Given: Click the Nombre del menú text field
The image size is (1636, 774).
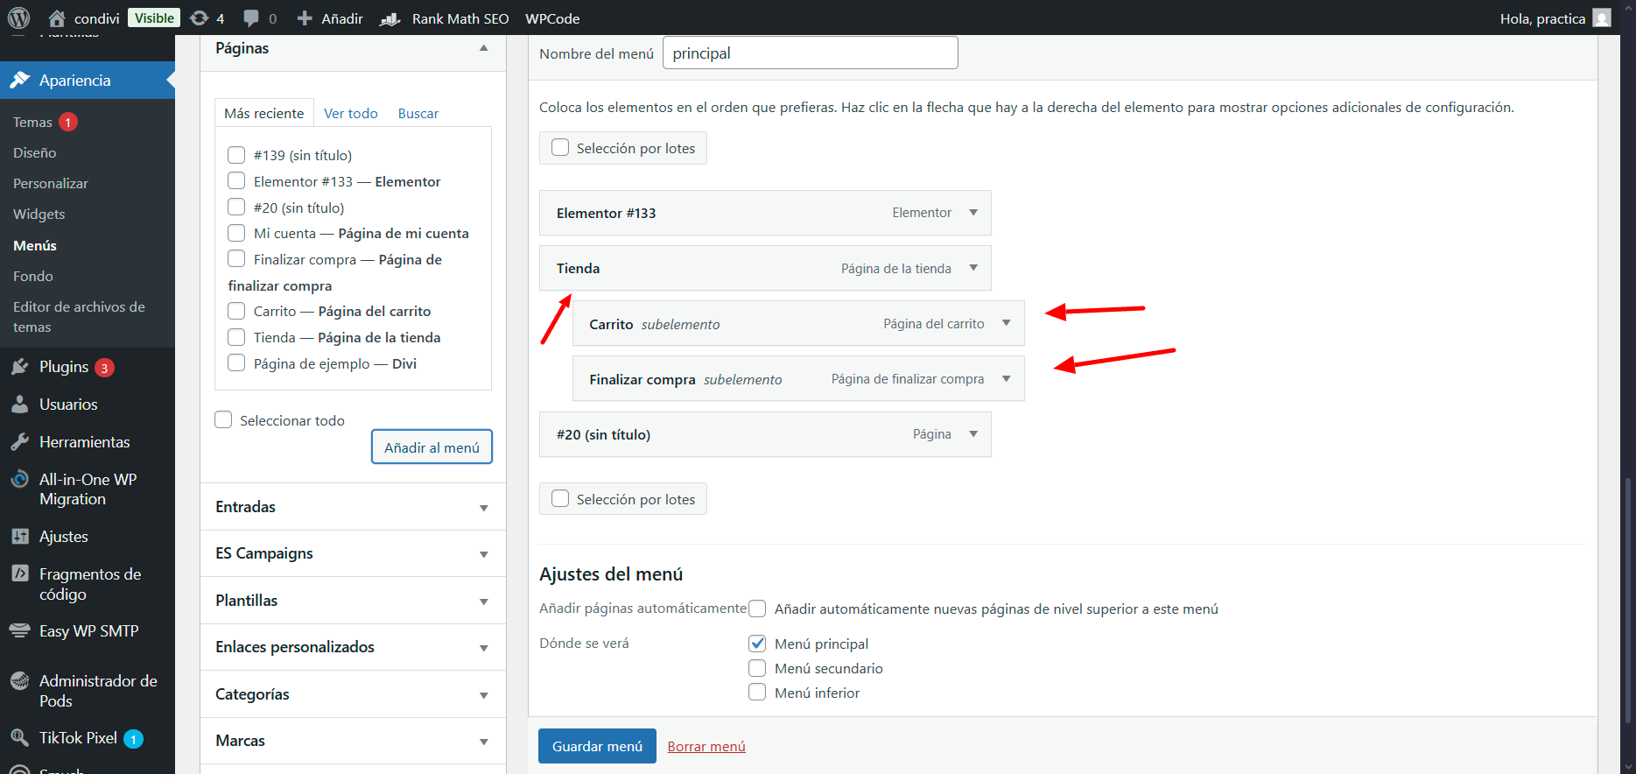Looking at the screenshot, I should (x=810, y=53).
